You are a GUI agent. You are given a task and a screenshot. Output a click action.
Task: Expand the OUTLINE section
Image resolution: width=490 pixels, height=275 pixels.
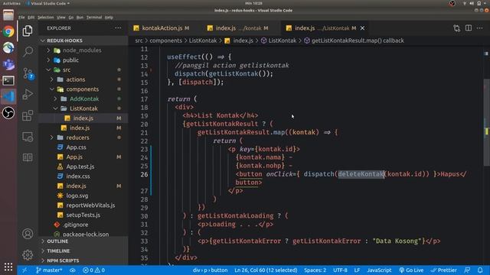pyautogui.click(x=57, y=241)
